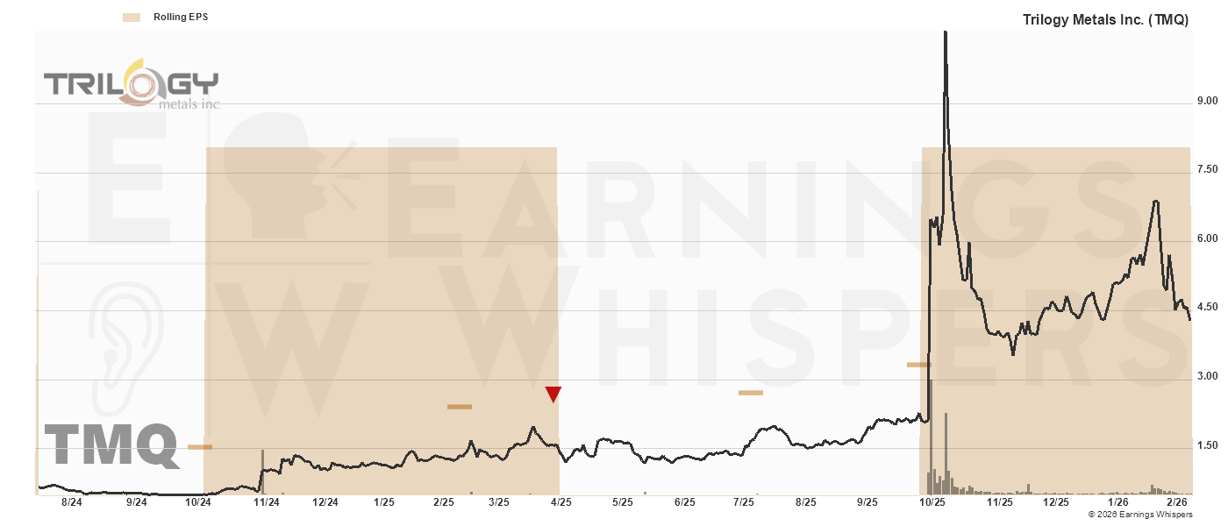Click the '© 2026 Earnings Whispers' copyright text
This screenshot has width=1228, height=526.
click(x=1140, y=514)
